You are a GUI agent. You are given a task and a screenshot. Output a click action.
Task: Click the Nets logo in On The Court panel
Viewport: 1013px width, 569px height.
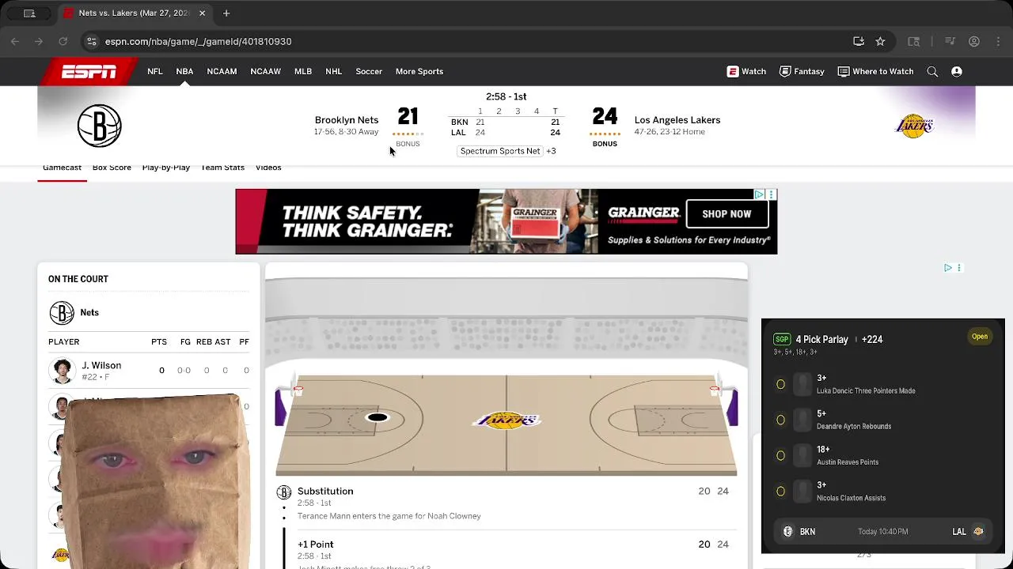62,313
